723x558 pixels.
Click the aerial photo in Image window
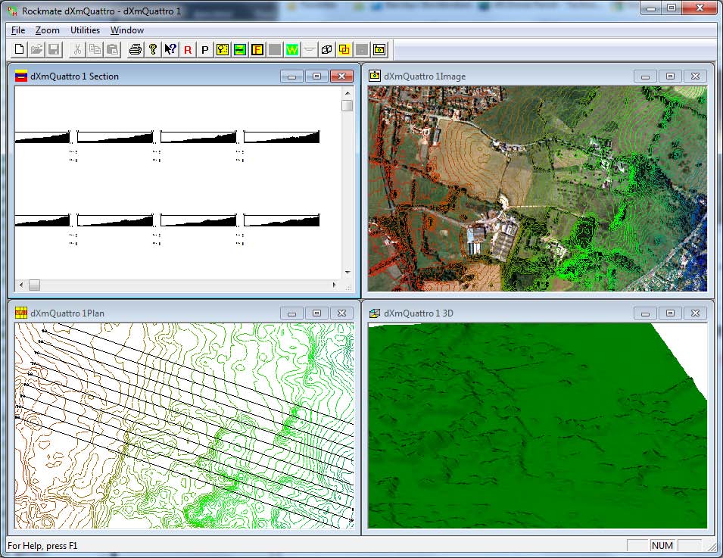(537, 189)
